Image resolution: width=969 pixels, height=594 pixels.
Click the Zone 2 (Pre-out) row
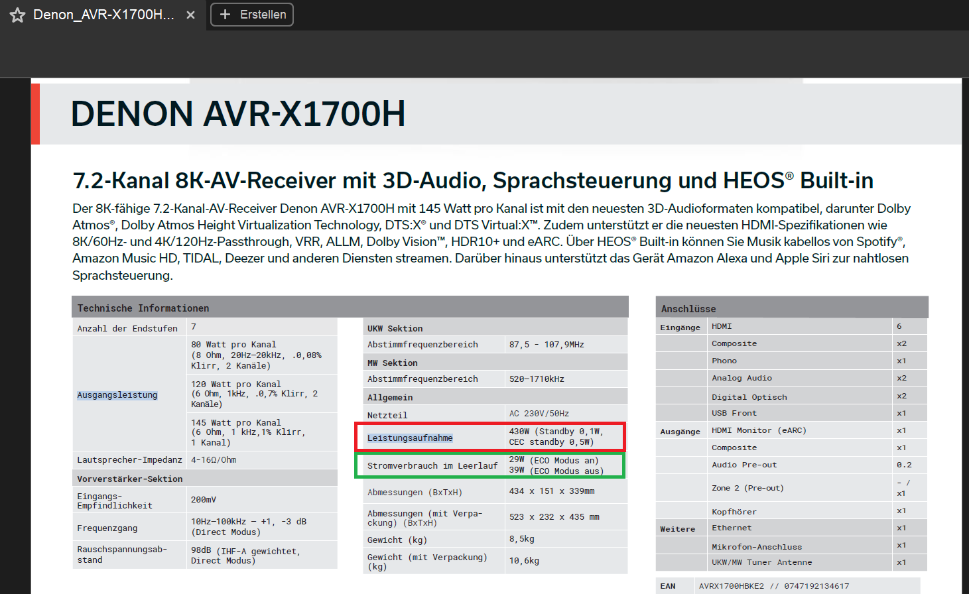tap(817, 488)
